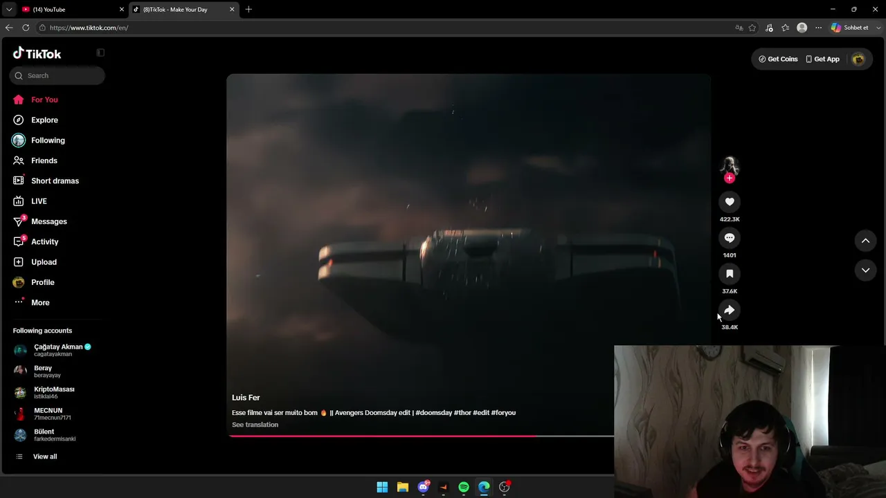Open OBS Studio from the taskbar
This screenshot has height=498, width=886.
505,487
